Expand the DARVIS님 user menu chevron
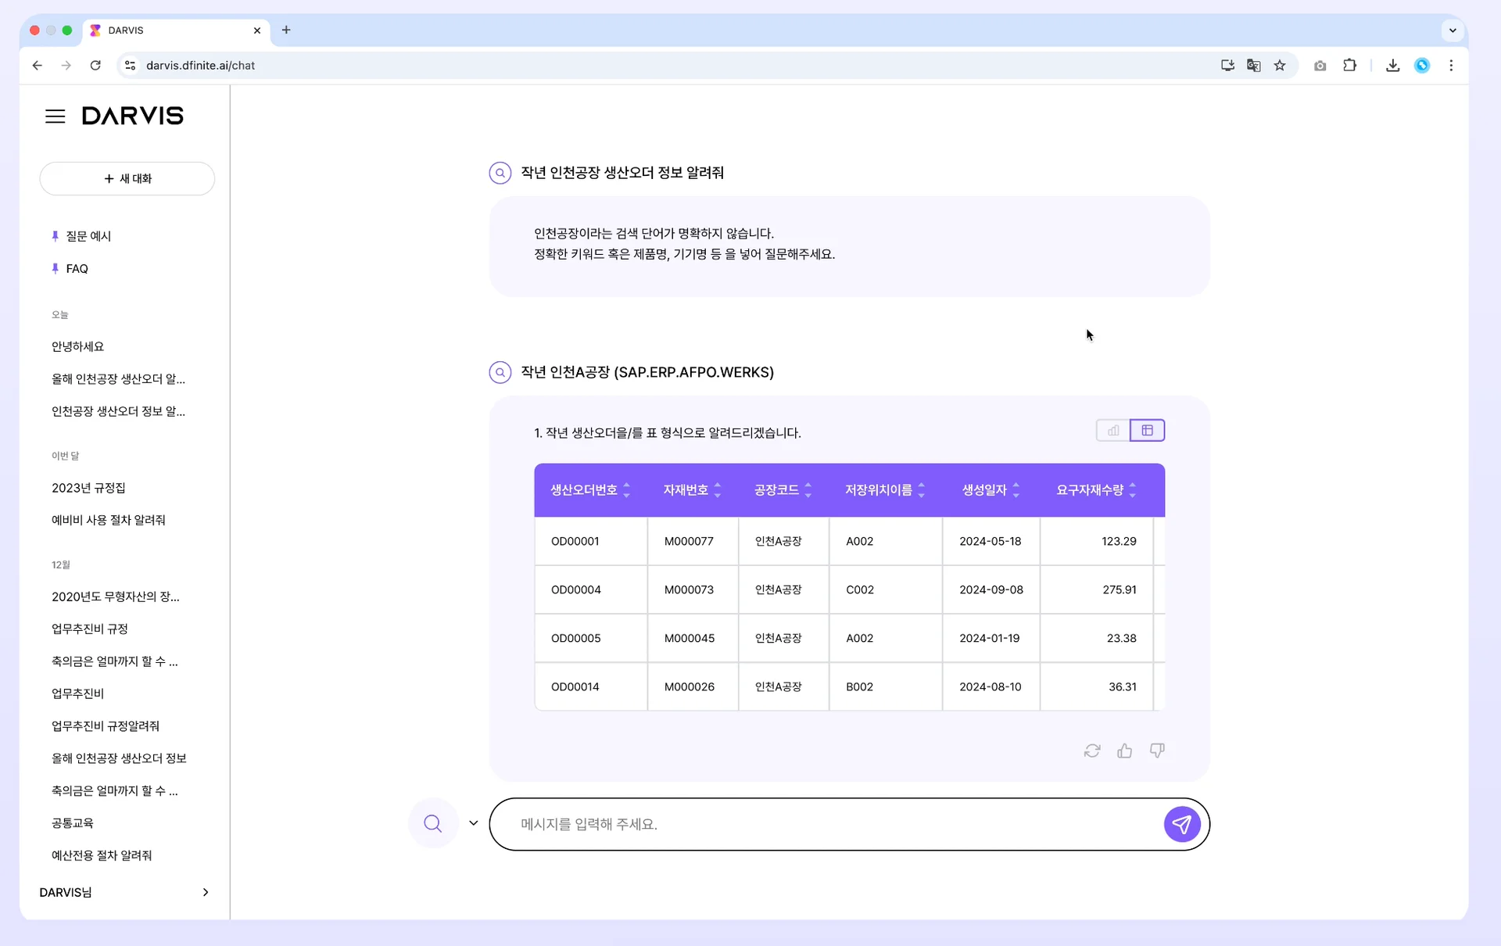The width and height of the screenshot is (1501, 946). pos(206,892)
